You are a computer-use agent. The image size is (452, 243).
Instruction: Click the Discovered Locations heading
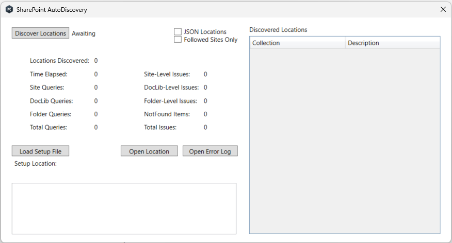coord(278,30)
